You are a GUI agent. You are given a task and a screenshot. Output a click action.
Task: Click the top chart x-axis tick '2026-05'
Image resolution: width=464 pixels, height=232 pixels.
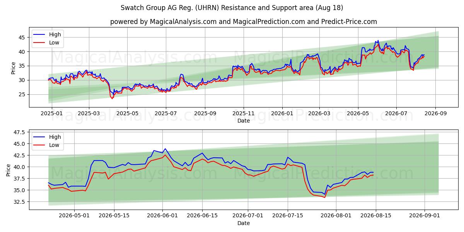(x=358, y=113)
